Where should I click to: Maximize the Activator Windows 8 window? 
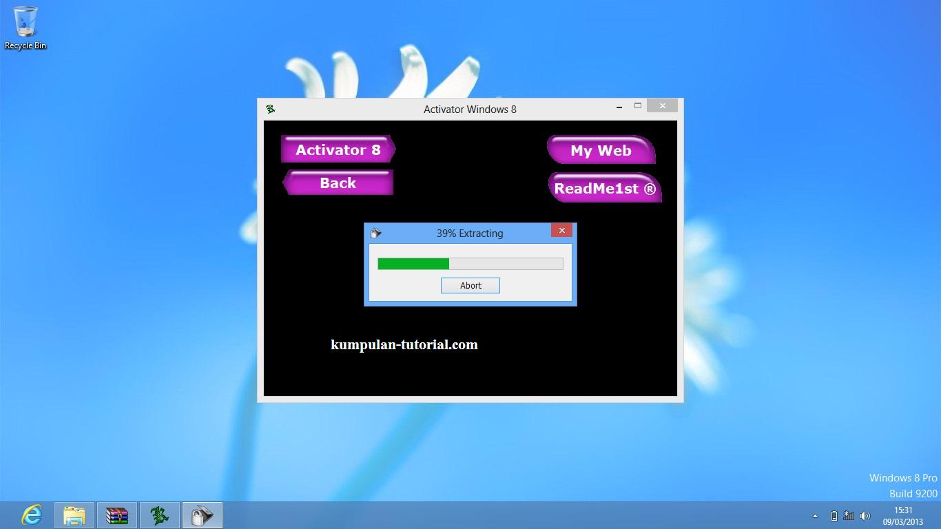(x=638, y=106)
